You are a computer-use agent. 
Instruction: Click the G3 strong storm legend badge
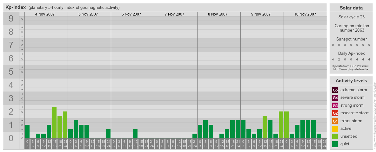click(335, 105)
